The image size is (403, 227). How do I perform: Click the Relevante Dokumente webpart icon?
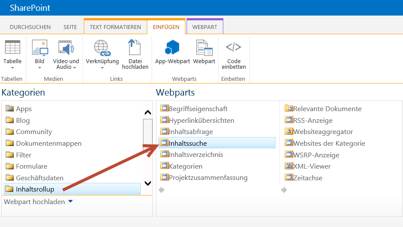pyautogui.click(x=289, y=108)
